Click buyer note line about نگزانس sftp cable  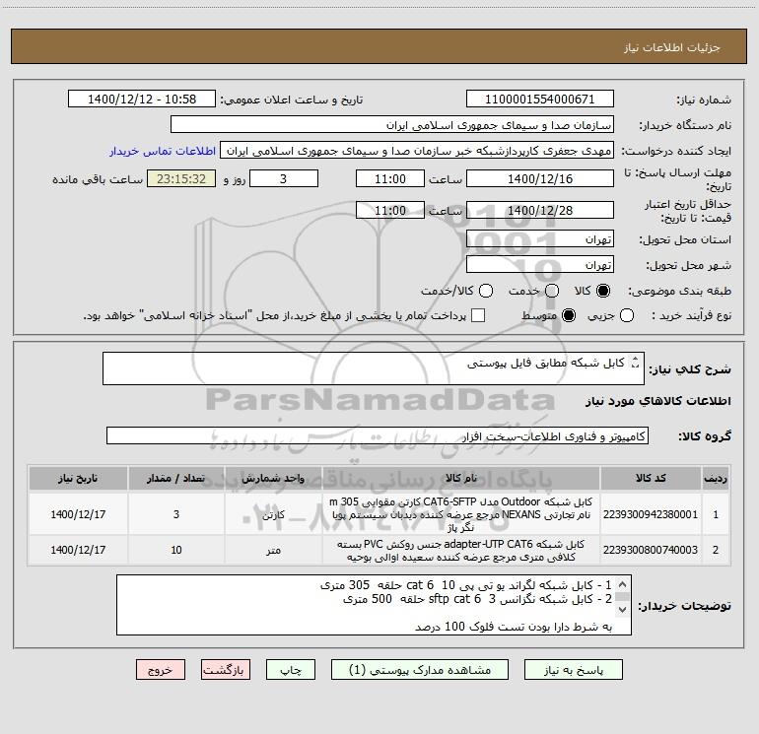(x=477, y=599)
